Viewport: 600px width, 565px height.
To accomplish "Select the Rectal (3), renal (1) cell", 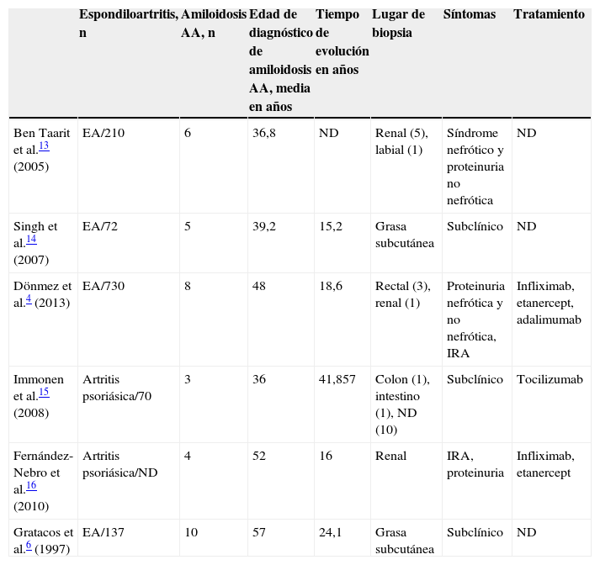I will [x=402, y=295].
